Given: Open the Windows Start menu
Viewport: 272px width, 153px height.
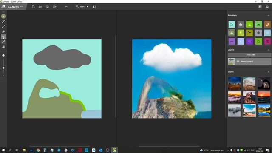Looking at the screenshot, I should (x=3, y=150).
